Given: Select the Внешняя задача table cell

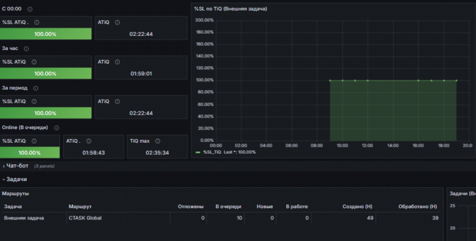Looking at the screenshot, I should 24,218.
